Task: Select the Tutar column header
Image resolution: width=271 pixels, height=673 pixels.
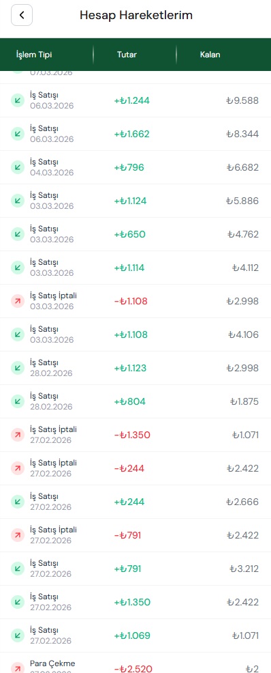Action: click(x=127, y=55)
